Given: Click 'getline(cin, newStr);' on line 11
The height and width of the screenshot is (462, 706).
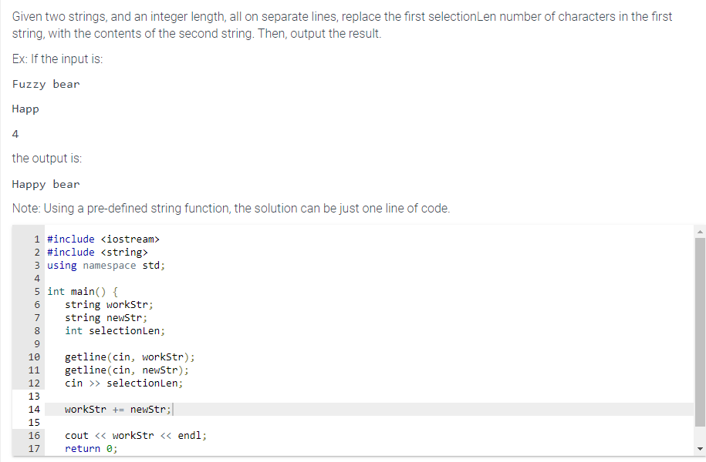Looking at the screenshot, I should [127, 370].
